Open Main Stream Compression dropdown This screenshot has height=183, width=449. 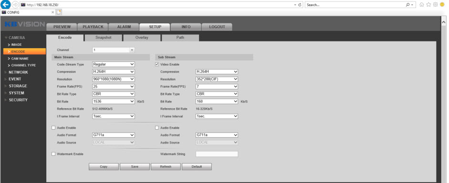114,72
